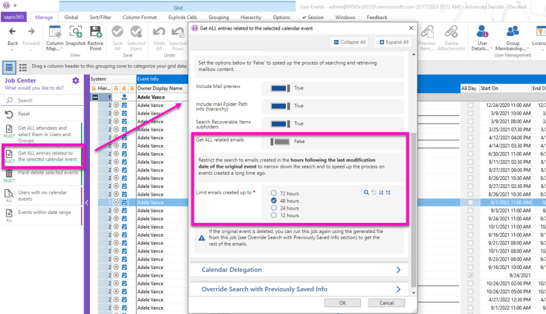Screen dimensions: 546x314
Task: Expand Override Search with Previously Saved Info
Action: [299, 289]
